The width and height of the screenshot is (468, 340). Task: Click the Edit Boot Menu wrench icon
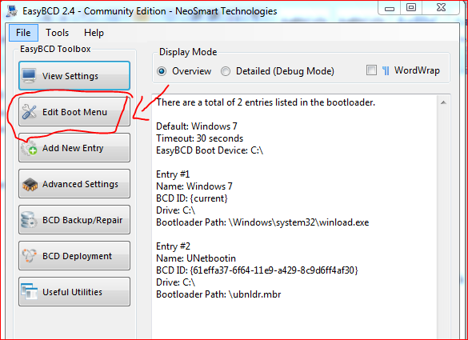click(29, 112)
